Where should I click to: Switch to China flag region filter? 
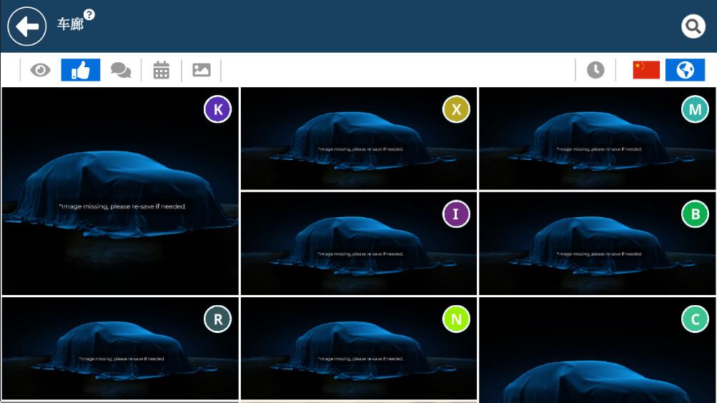click(x=646, y=70)
